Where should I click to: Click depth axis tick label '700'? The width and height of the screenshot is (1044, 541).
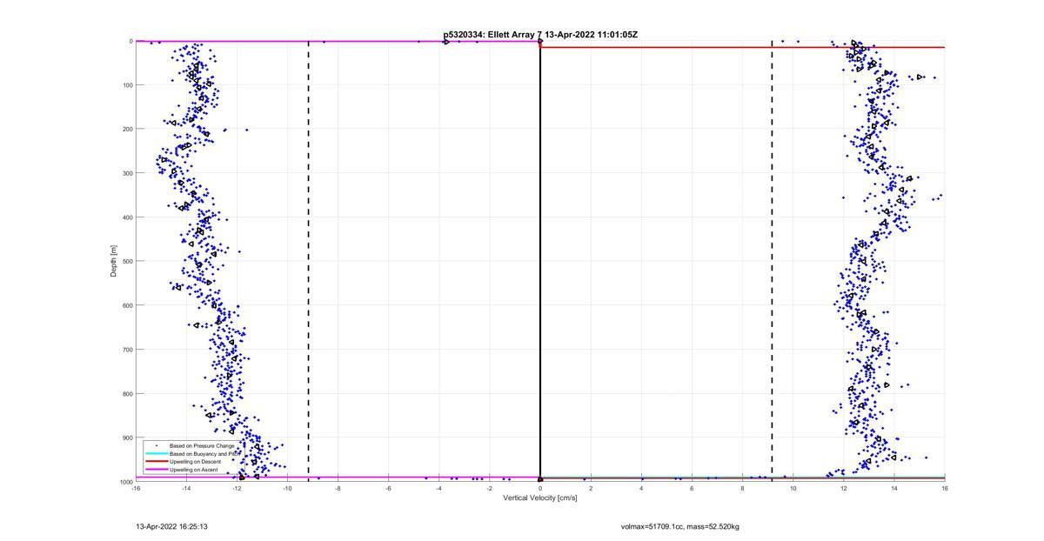pos(127,350)
